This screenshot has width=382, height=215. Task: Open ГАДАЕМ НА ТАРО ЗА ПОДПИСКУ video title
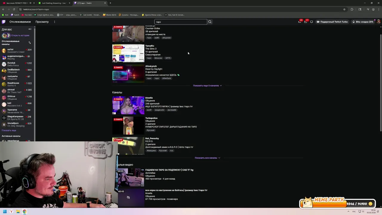click(x=169, y=170)
